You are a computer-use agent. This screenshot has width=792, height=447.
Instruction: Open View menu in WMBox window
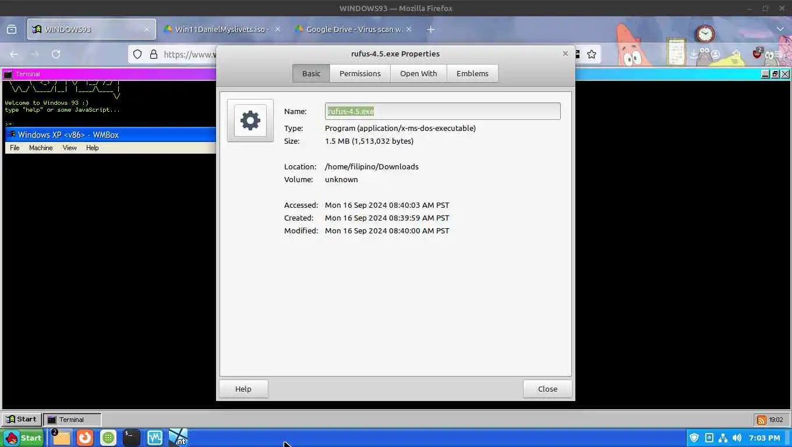[70, 148]
